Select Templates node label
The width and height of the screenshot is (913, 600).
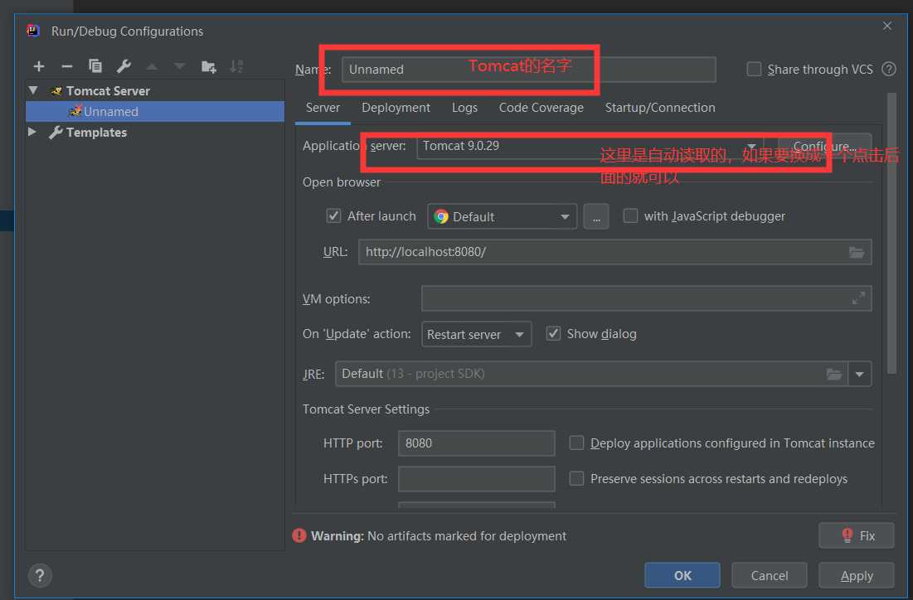97,132
